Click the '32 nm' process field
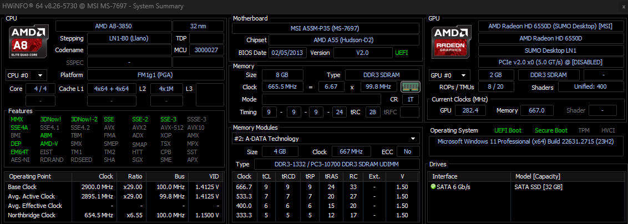 (x=198, y=26)
